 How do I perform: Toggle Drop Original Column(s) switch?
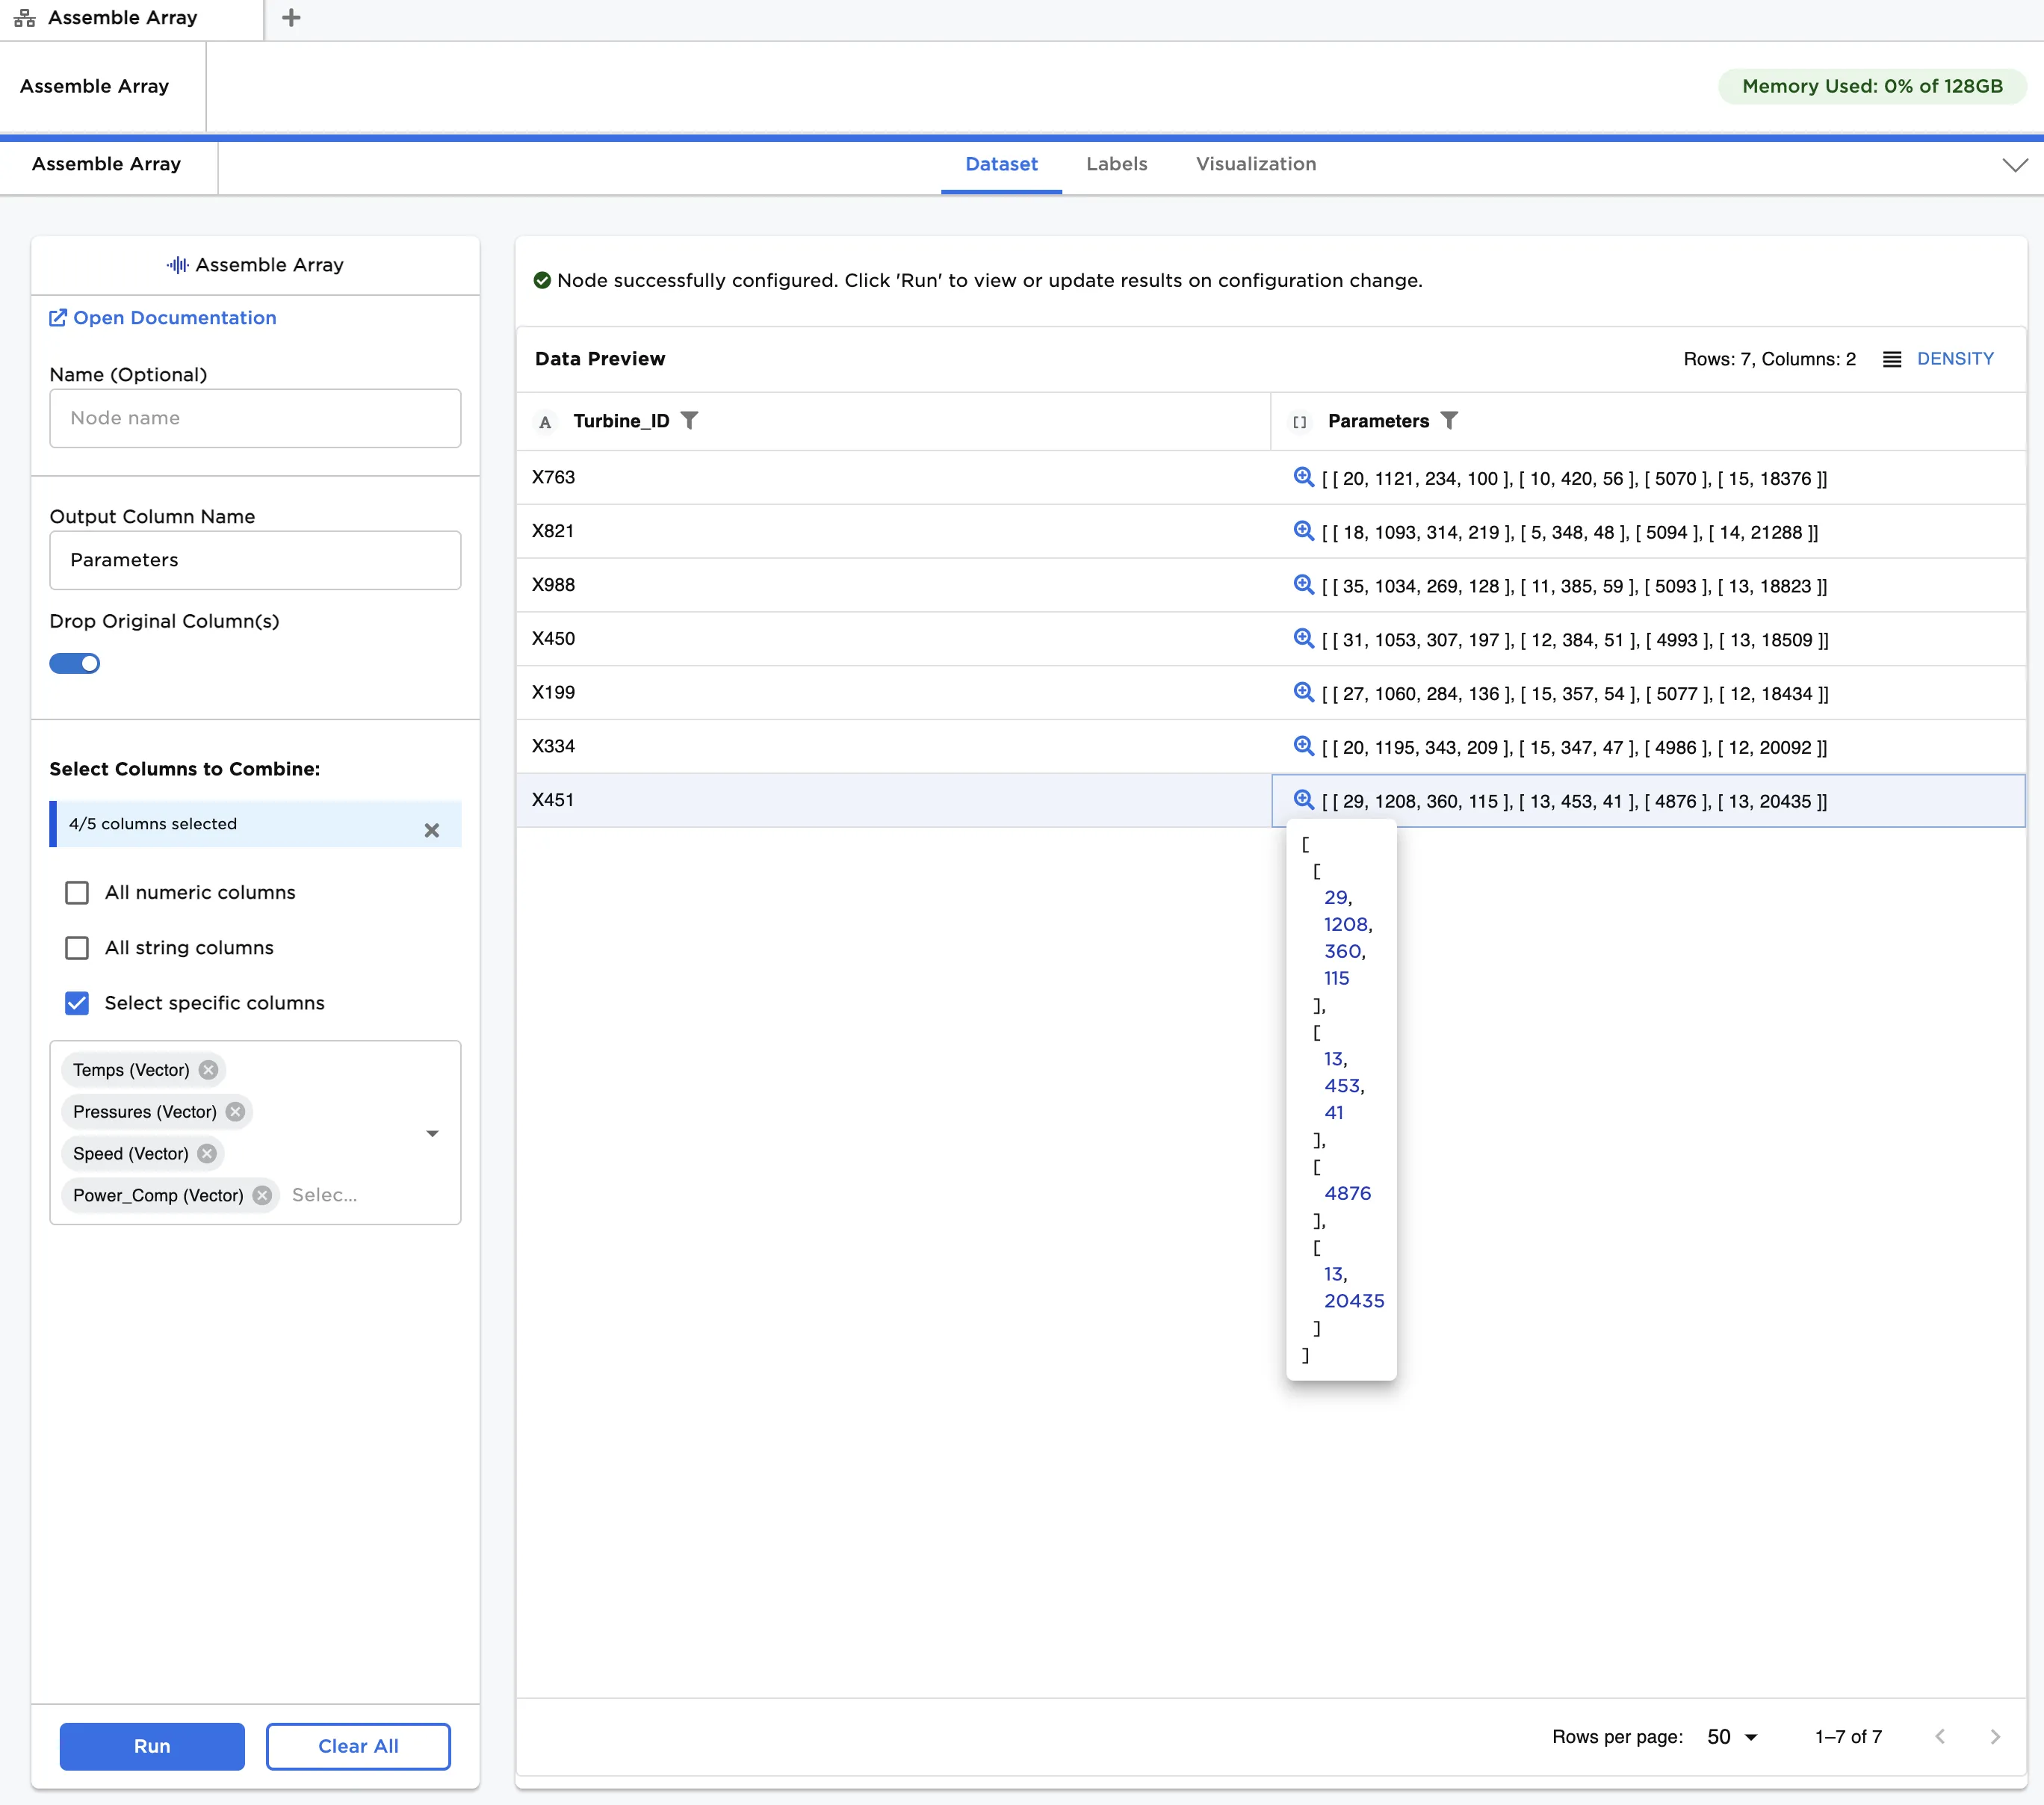pos(75,663)
